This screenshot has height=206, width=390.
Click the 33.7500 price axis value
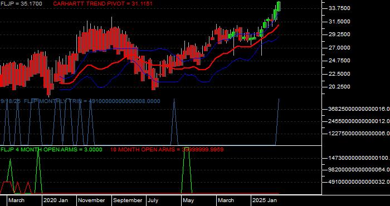339,8
